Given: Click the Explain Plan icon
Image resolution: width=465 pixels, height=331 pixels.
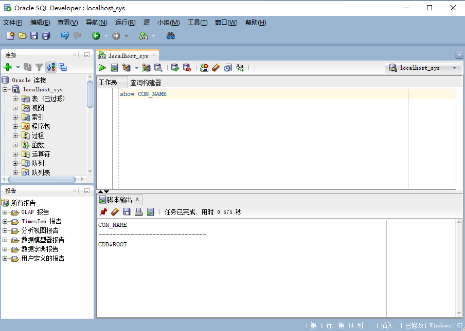Looking at the screenshot, I should click(x=127, y=68).
